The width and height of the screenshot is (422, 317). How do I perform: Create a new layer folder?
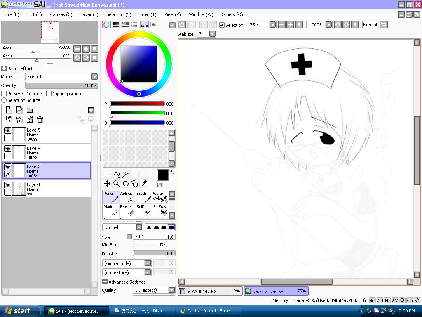click(x=30, y=110)
